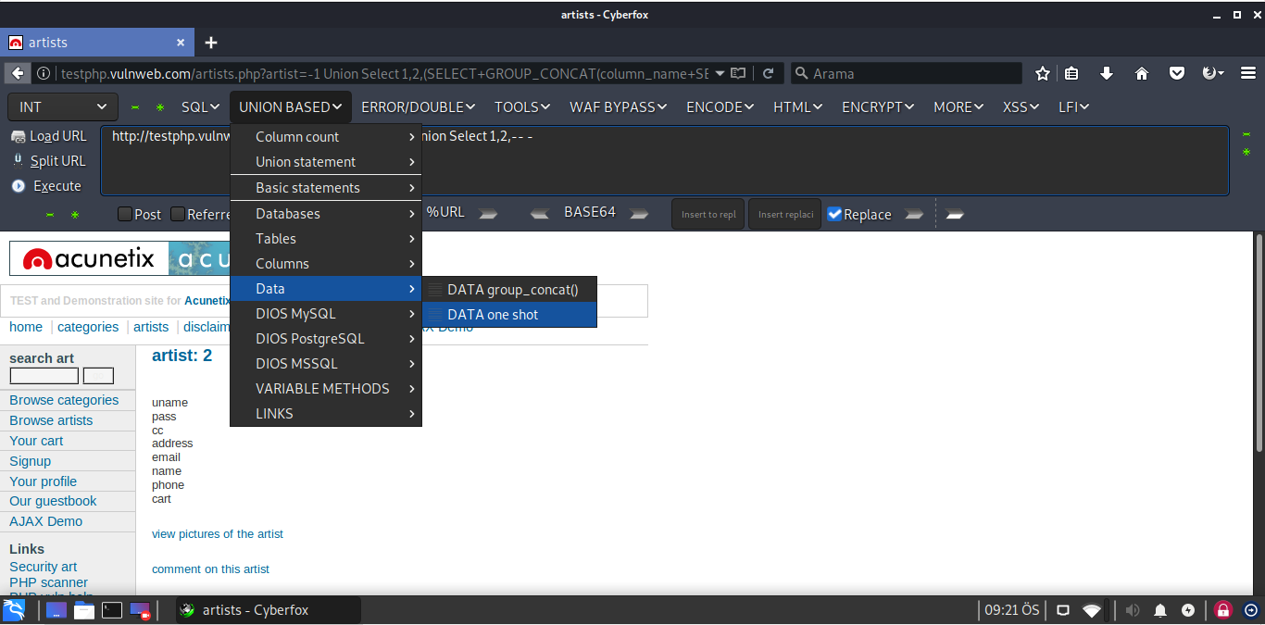Collapse the UNION BASED dropdown
1265x625 pixels.
click(x=291, y=107)
